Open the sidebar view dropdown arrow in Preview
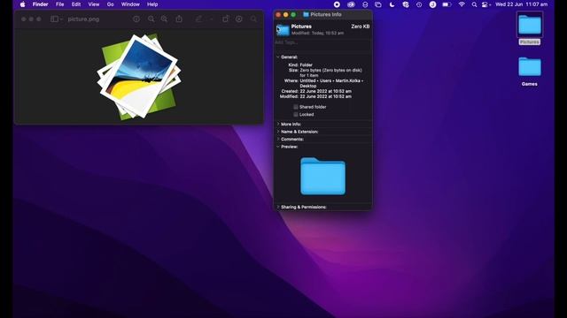Viewport: 567px width, 318px height. click(61, 19)
